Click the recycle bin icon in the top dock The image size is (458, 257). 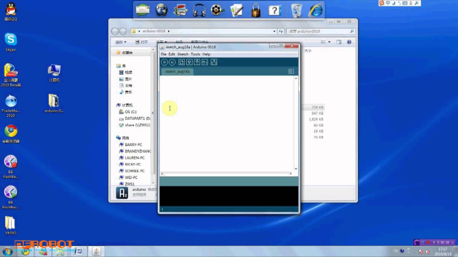[296, 10]
